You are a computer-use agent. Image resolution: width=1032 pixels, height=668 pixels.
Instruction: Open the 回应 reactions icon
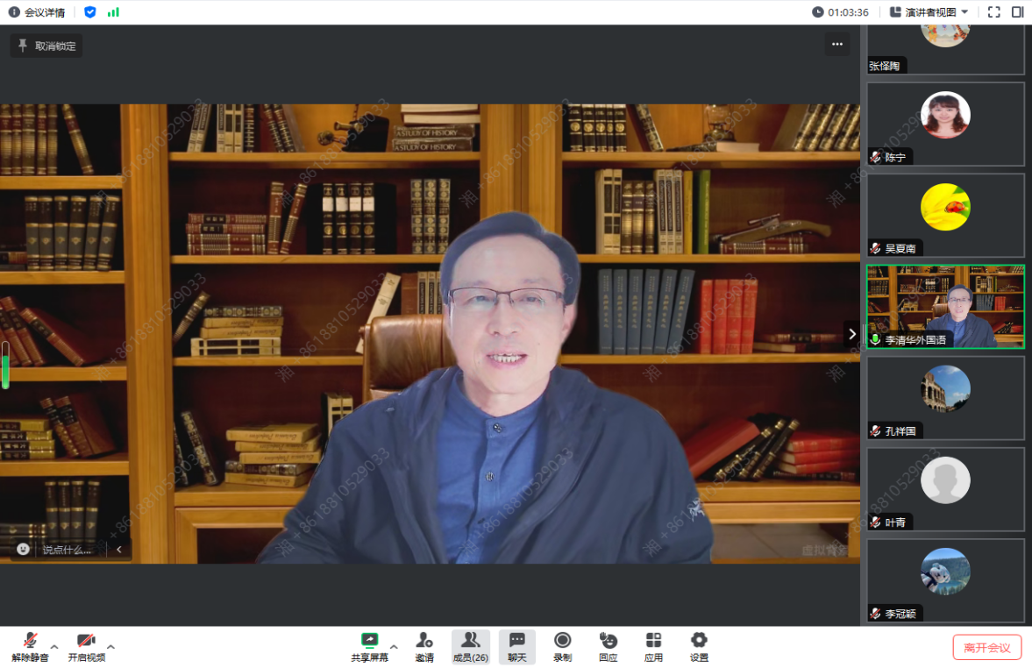tap(608, 641)
